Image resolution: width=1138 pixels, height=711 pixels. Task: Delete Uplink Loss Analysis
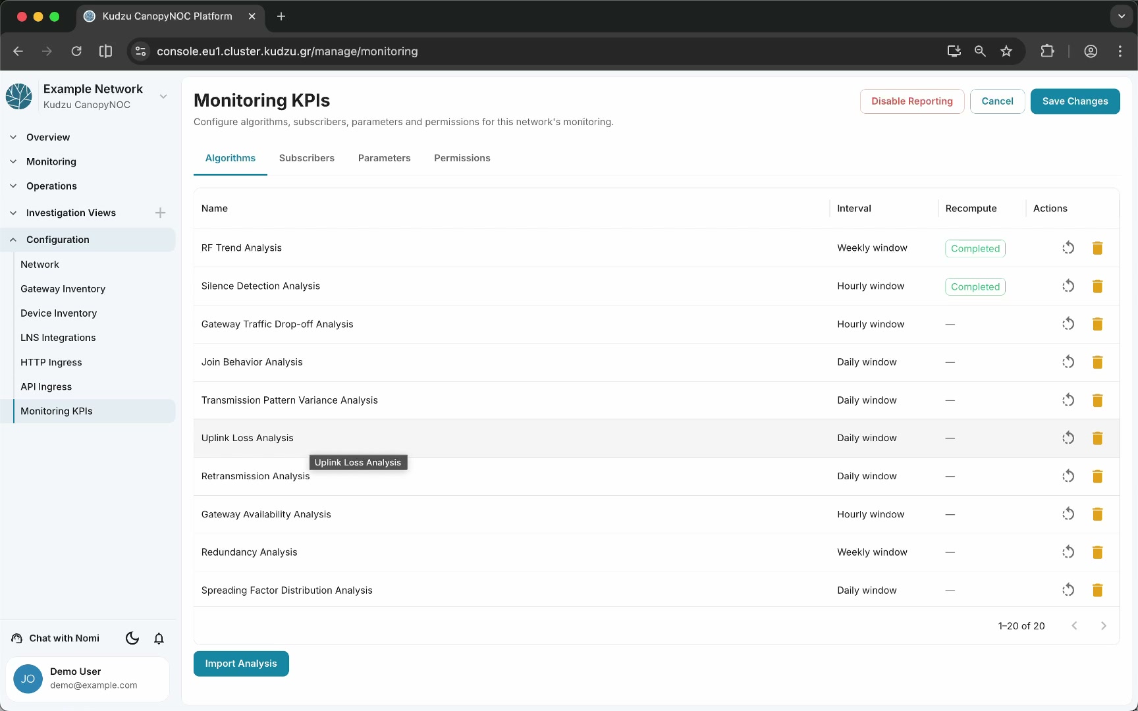[1097, 438]
